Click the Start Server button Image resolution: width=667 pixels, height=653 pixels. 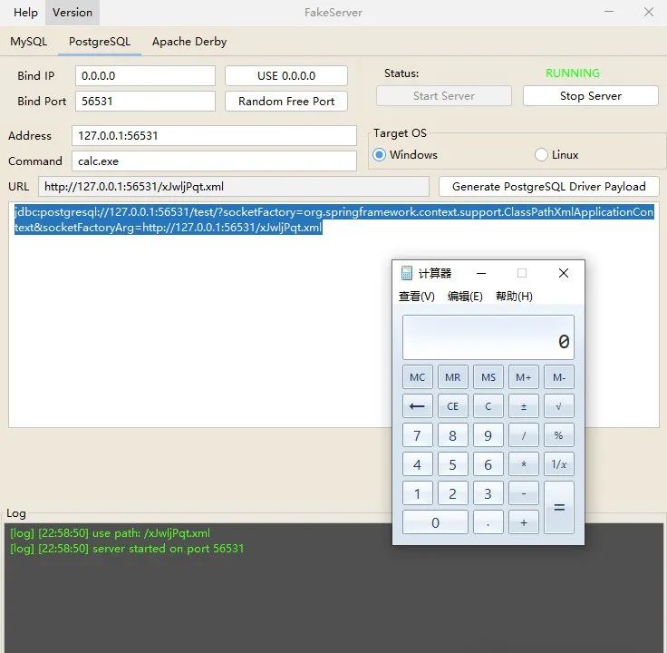click(x=444, y=96)
